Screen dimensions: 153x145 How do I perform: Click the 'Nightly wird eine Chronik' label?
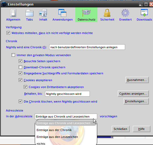click(x=26, y=47)
